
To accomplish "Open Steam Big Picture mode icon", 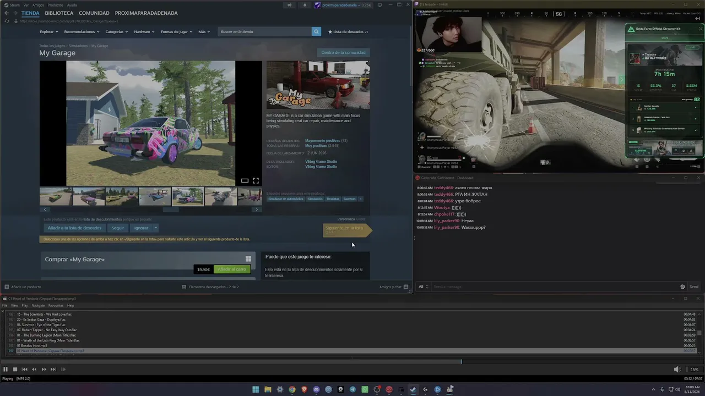I will point(379,5).
